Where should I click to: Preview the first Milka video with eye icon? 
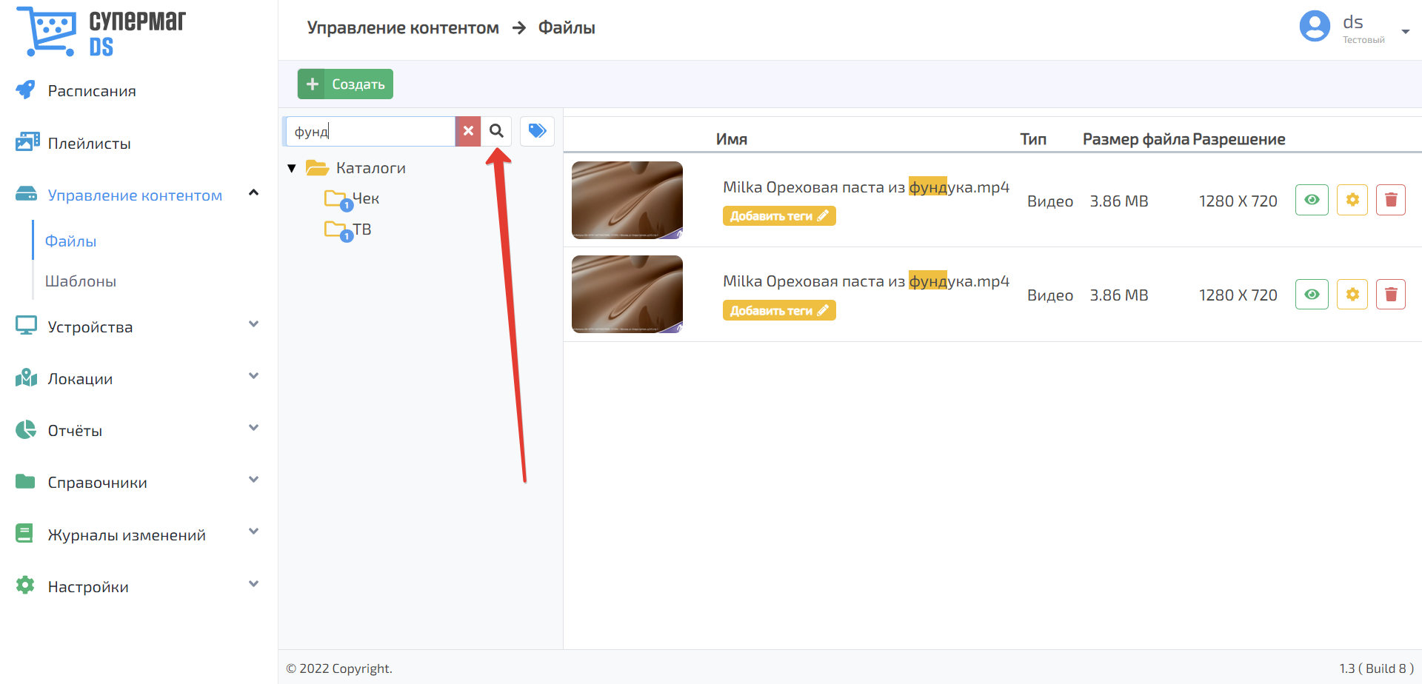coord(1312,200)
